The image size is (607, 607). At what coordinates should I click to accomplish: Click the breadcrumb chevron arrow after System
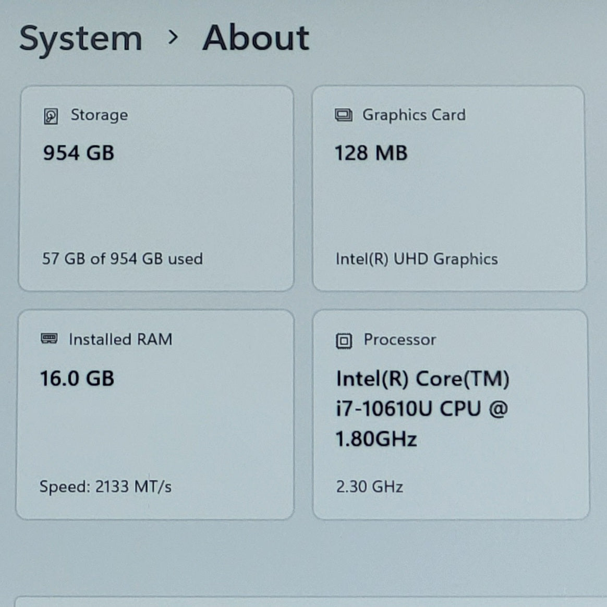173,38
